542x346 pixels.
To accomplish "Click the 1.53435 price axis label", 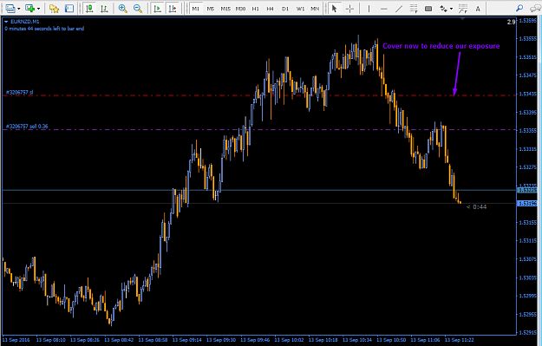I will [528, 94].
